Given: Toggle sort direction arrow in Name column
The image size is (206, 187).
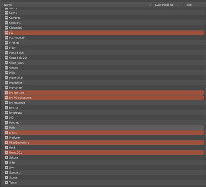Looking at the screenshot, I should [x=150, y=4].
